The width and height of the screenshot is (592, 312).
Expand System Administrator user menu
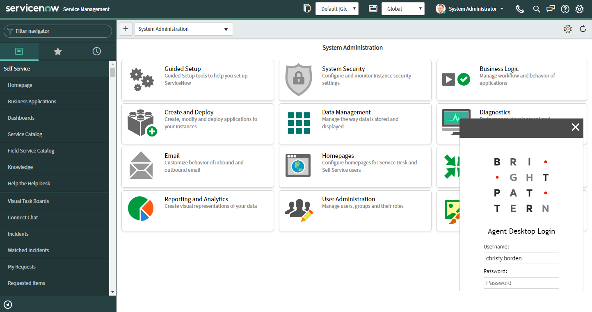point(476,9)
